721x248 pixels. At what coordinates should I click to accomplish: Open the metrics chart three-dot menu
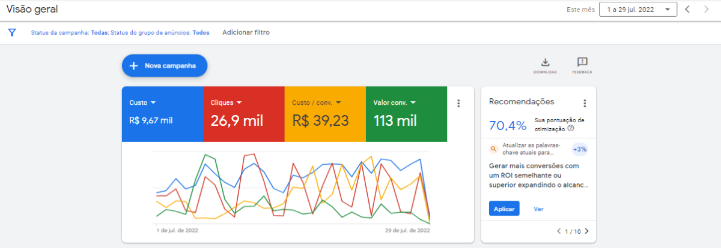click(x=458, y=103)
